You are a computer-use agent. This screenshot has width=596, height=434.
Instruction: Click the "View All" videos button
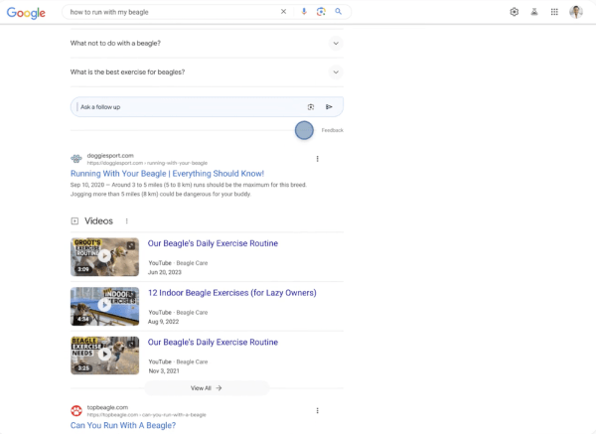(207, 388)
